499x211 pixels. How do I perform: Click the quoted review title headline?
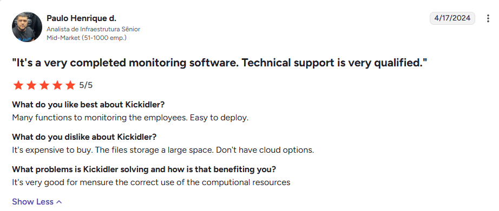click(219, 63)
